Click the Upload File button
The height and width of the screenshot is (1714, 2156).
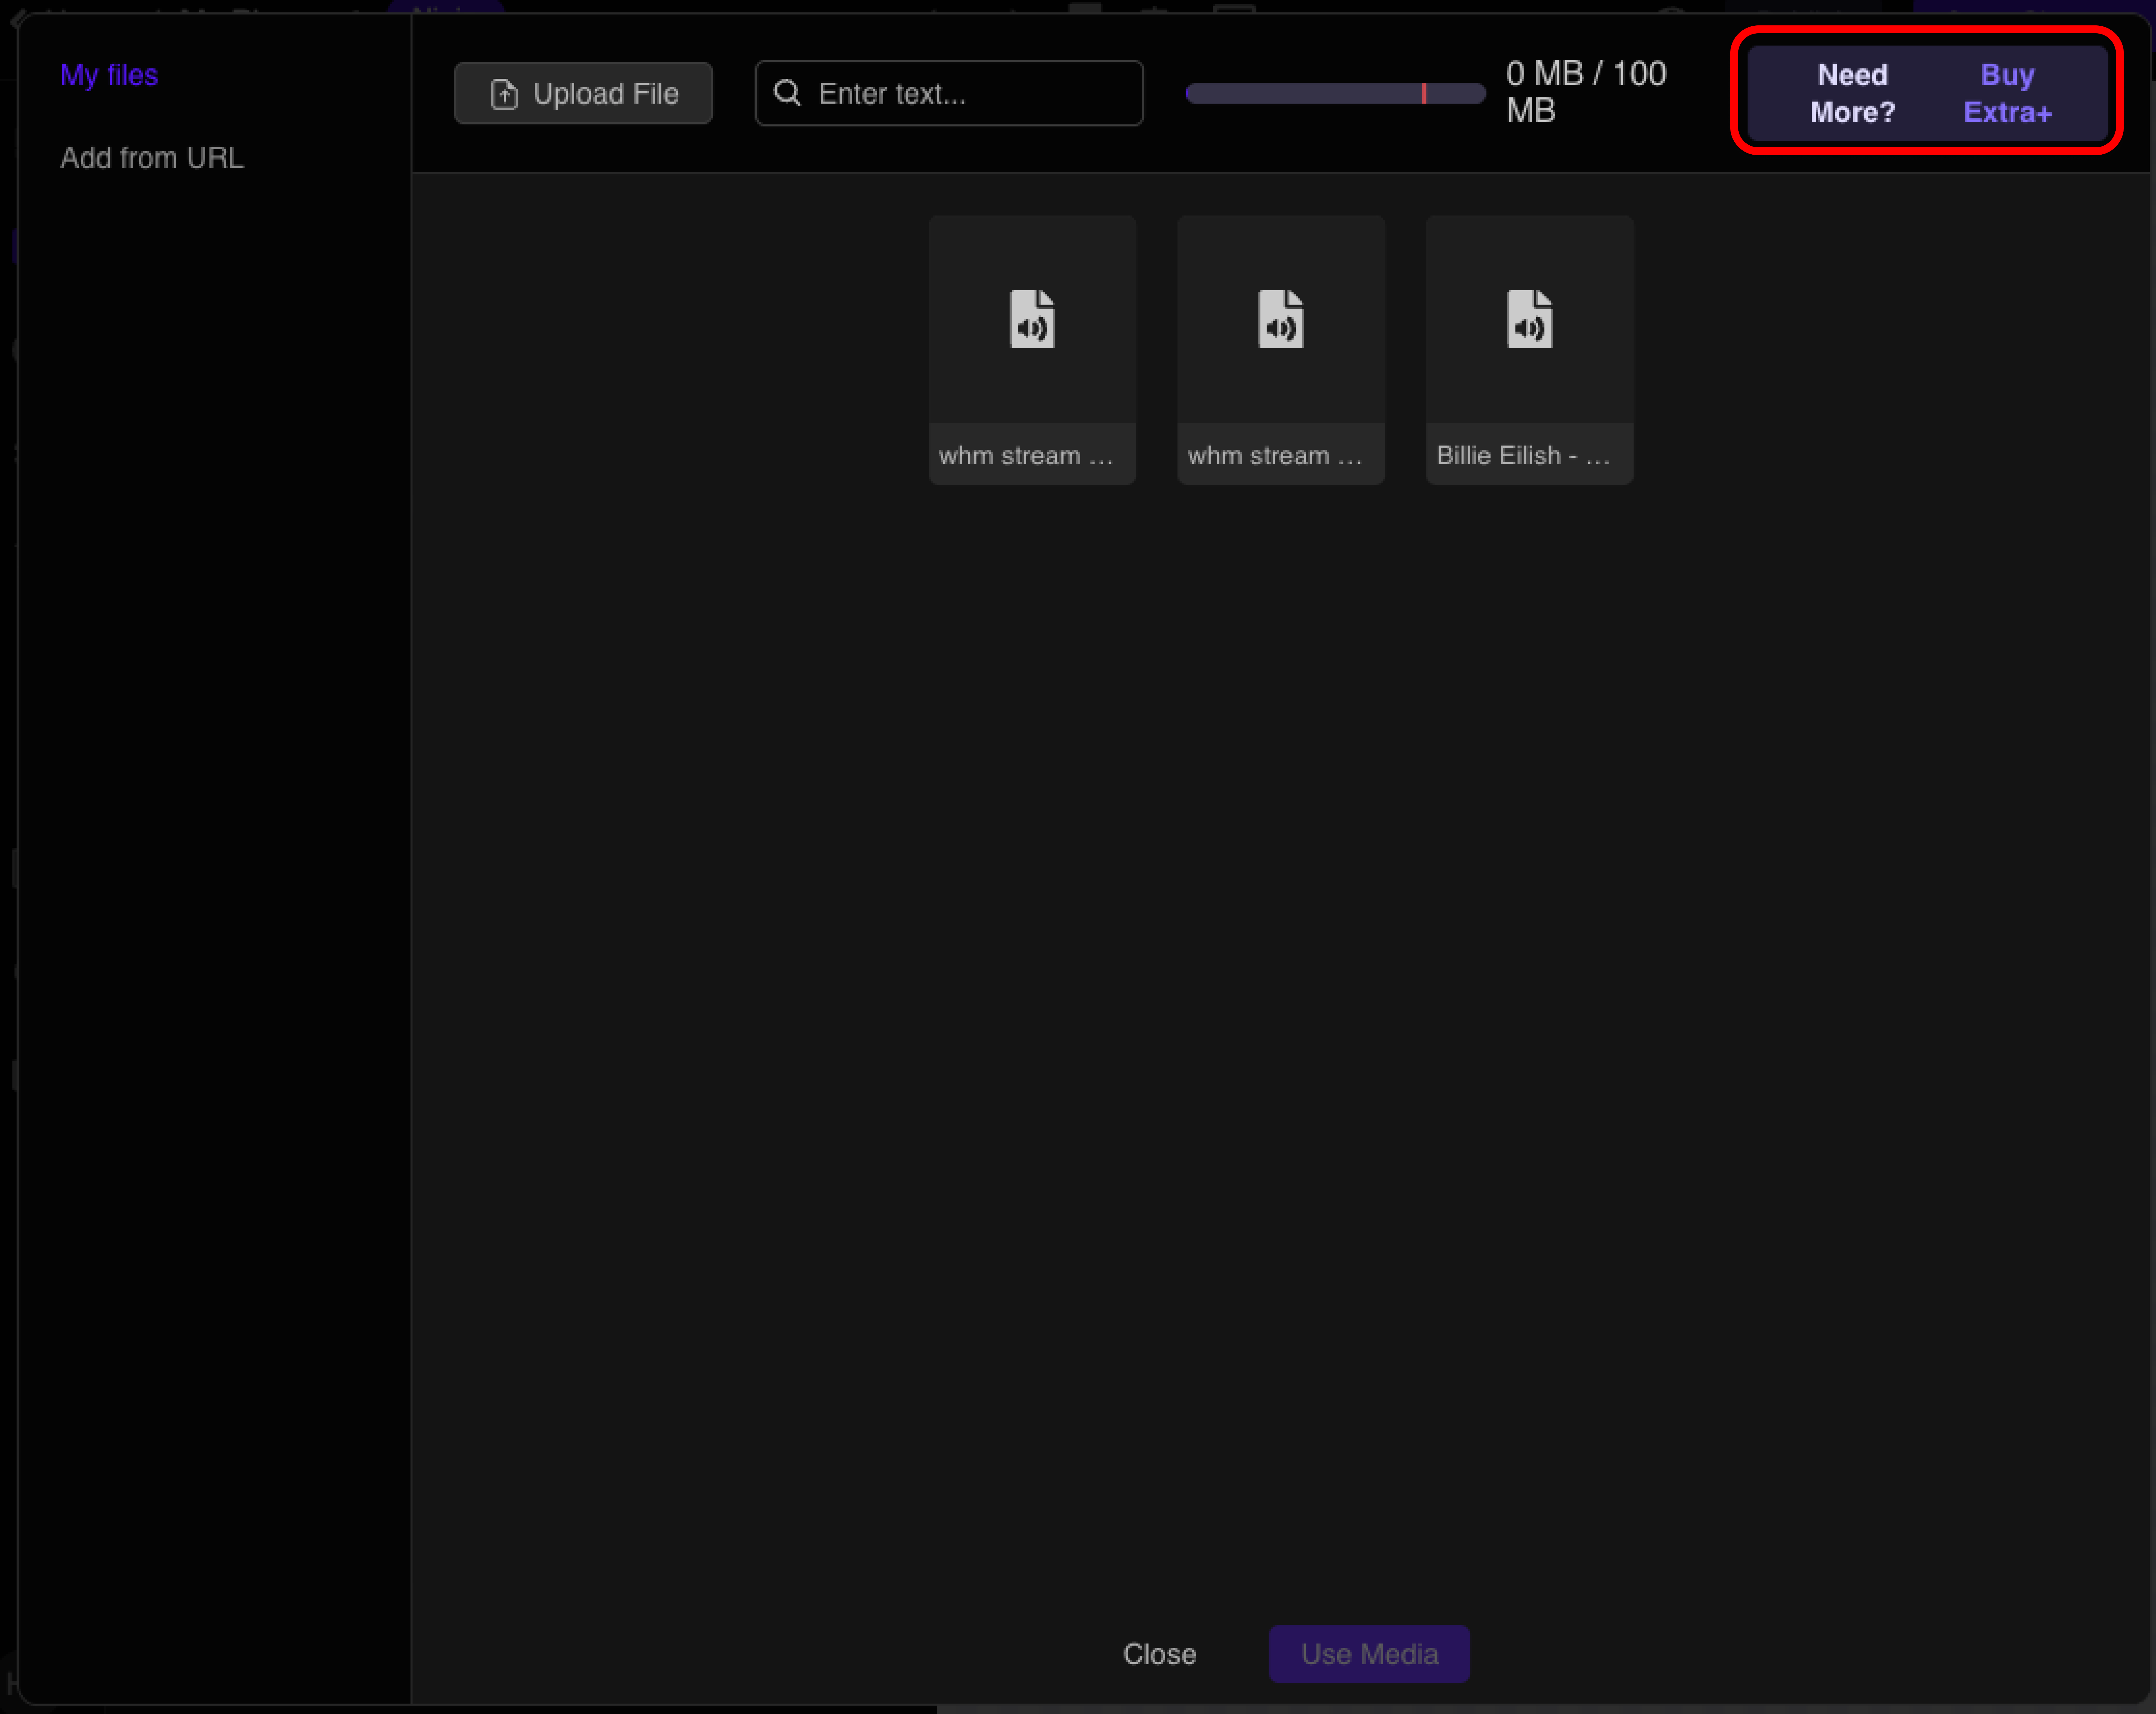tap(583, 94)
